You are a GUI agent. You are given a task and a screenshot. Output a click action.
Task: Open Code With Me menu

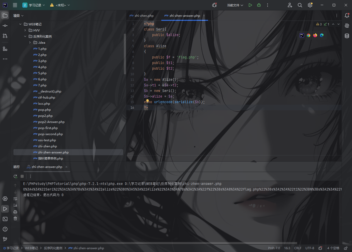click(x=290, y=5)
